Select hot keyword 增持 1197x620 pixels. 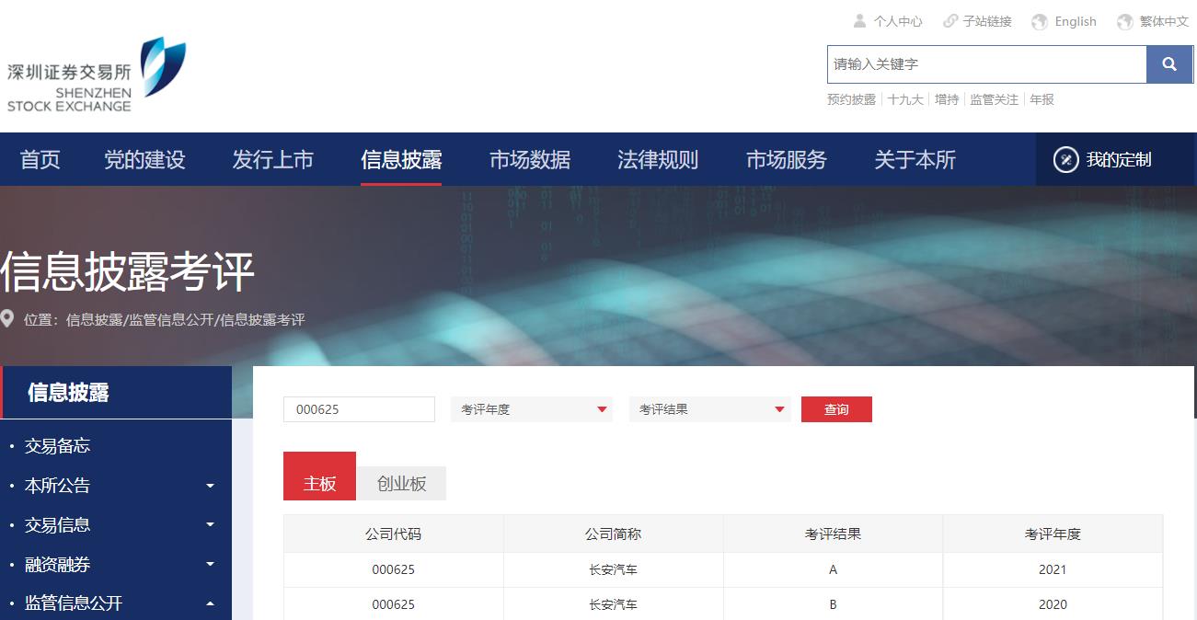(x=947, y=99)
